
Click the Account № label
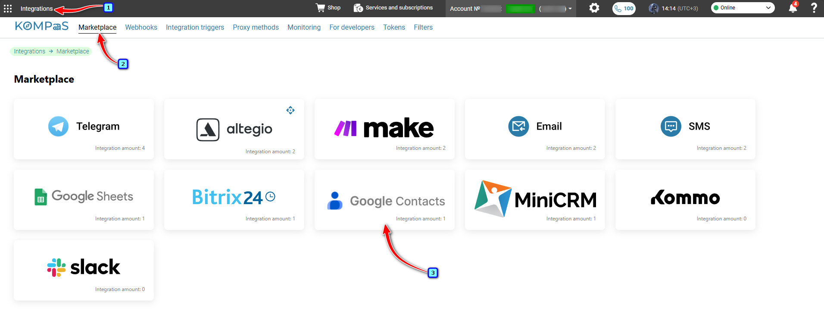465,9
